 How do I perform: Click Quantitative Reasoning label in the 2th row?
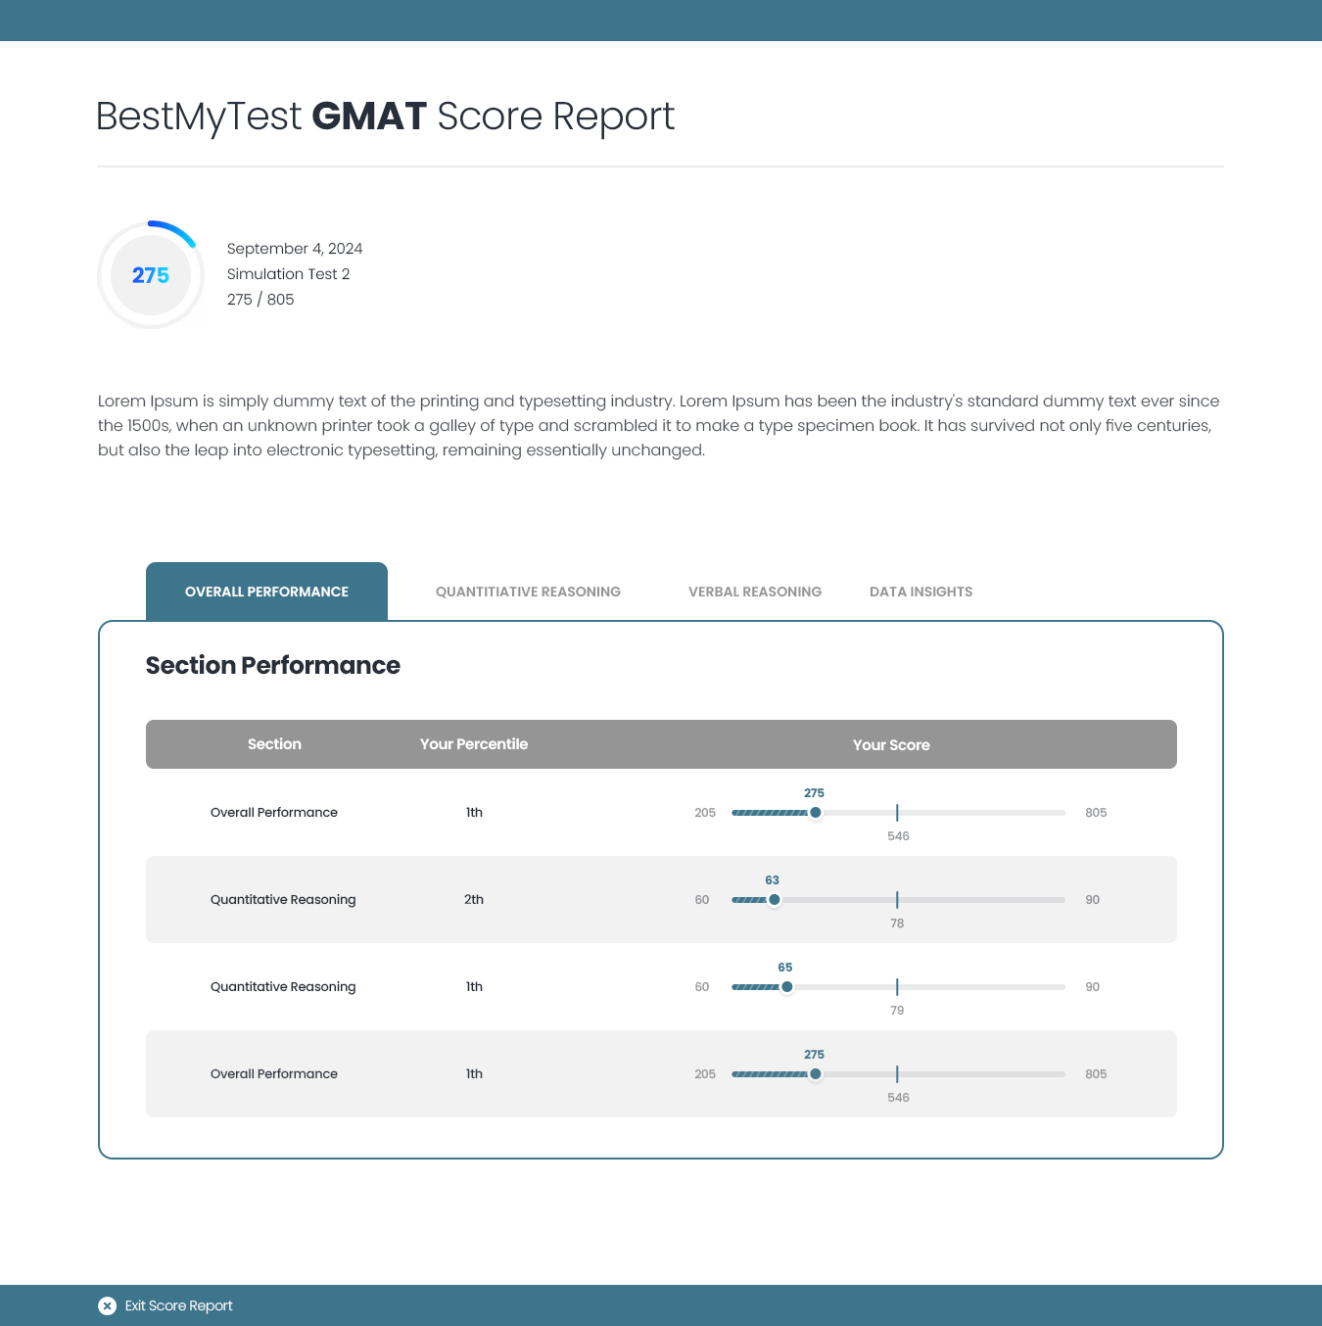(x=283, y=900)
